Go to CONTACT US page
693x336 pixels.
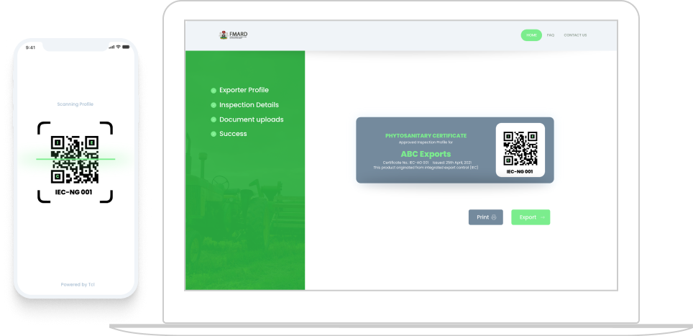click(x=575, y=35)
